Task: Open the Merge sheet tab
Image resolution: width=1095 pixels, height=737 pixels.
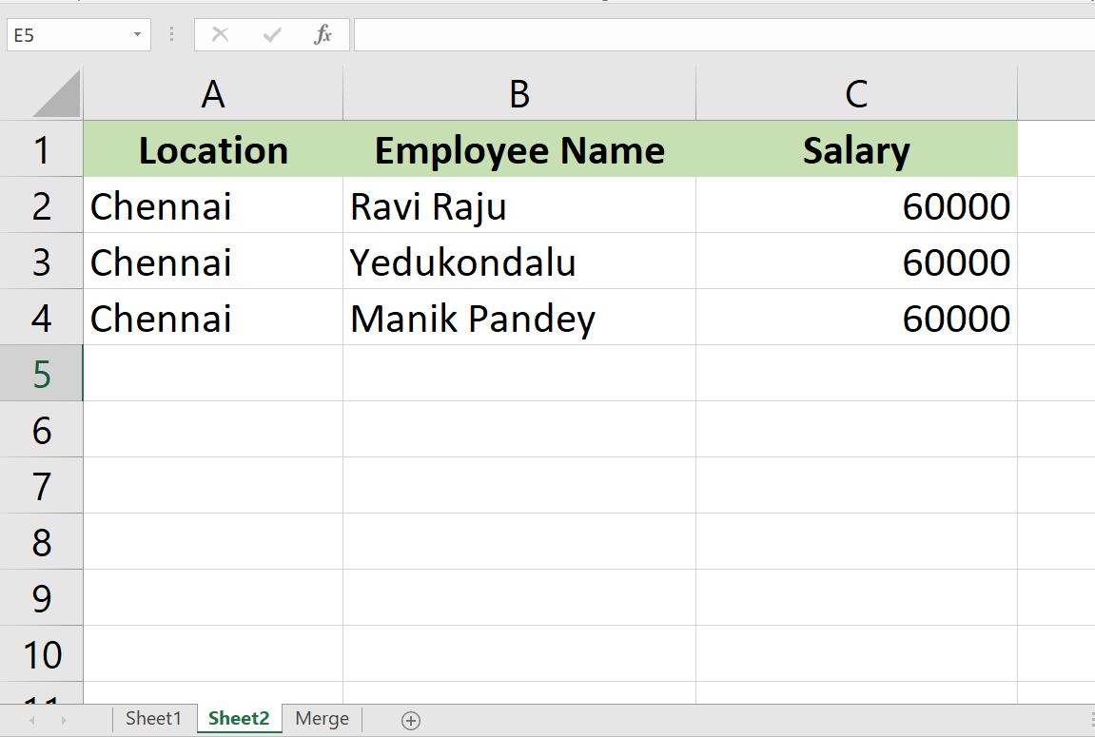Action: click(x=322, y=718)
